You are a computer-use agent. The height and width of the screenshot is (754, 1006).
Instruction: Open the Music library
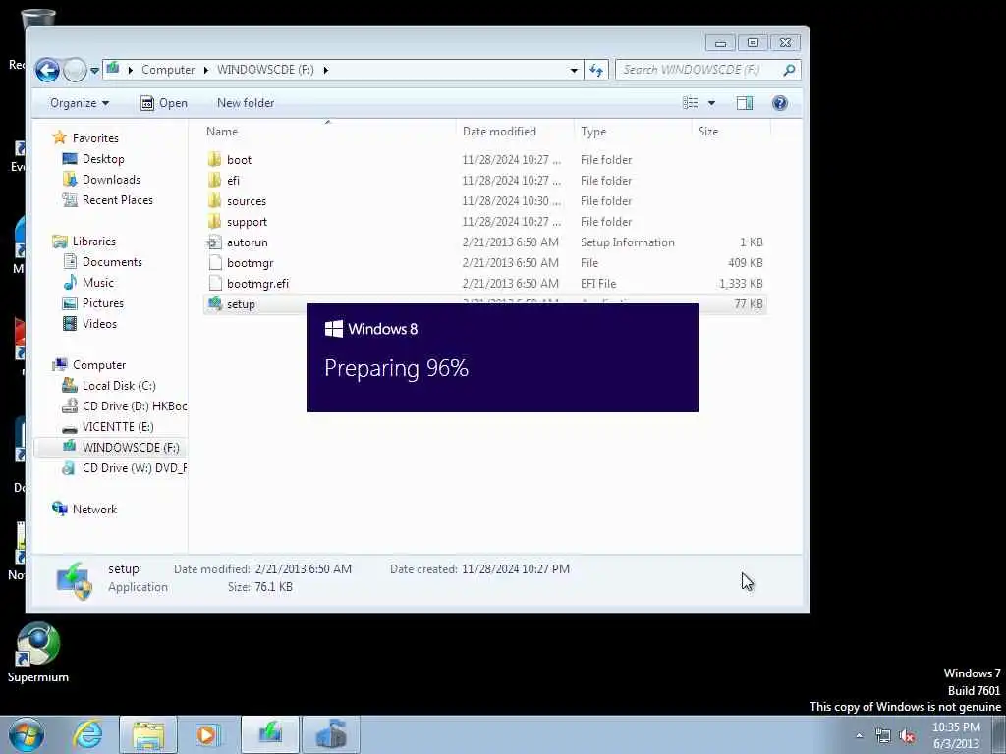(x=98, y=282)
